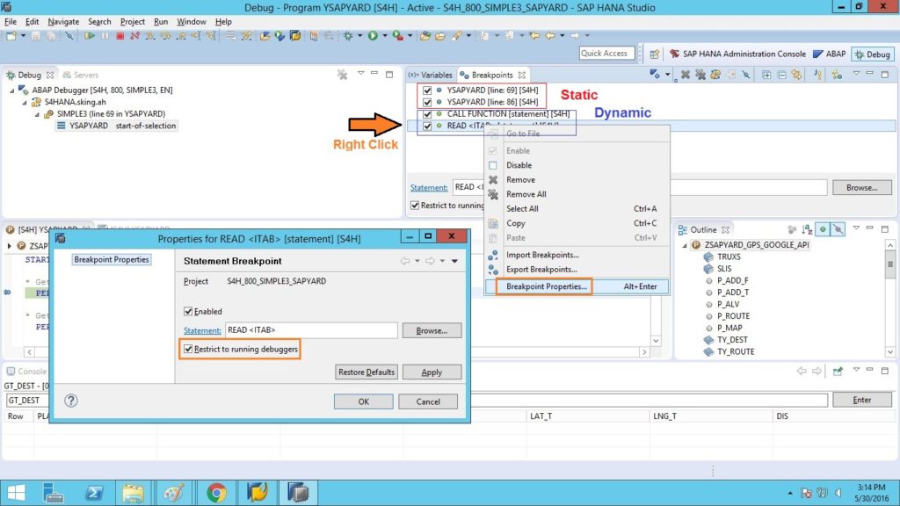Click the Save icon in the toolbar
This screenshot has height=506, width=900.
tap(36, 38)
